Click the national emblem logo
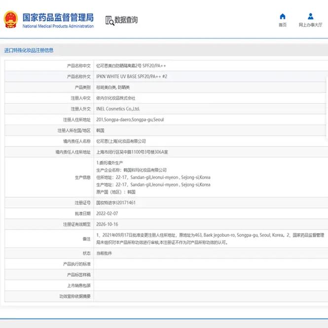 [11, 20]
